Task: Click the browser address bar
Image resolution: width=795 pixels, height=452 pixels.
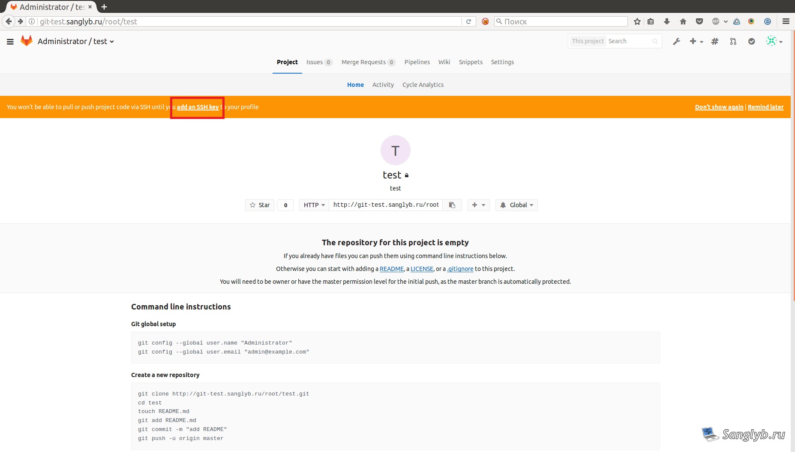Action: coord(249,21)
